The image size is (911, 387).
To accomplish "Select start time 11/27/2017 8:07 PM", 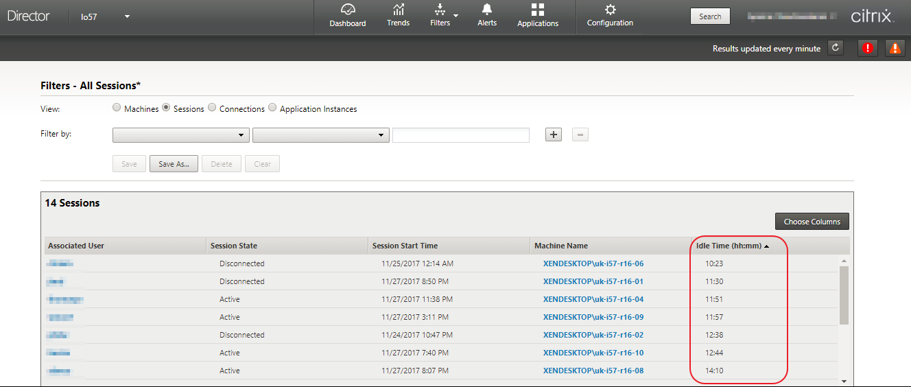I will (x=415, y=371).
